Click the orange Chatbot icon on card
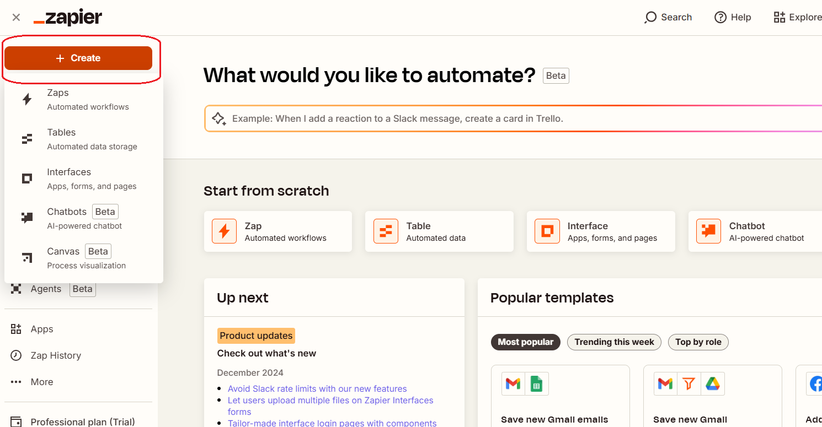 [x=708, y=231]
